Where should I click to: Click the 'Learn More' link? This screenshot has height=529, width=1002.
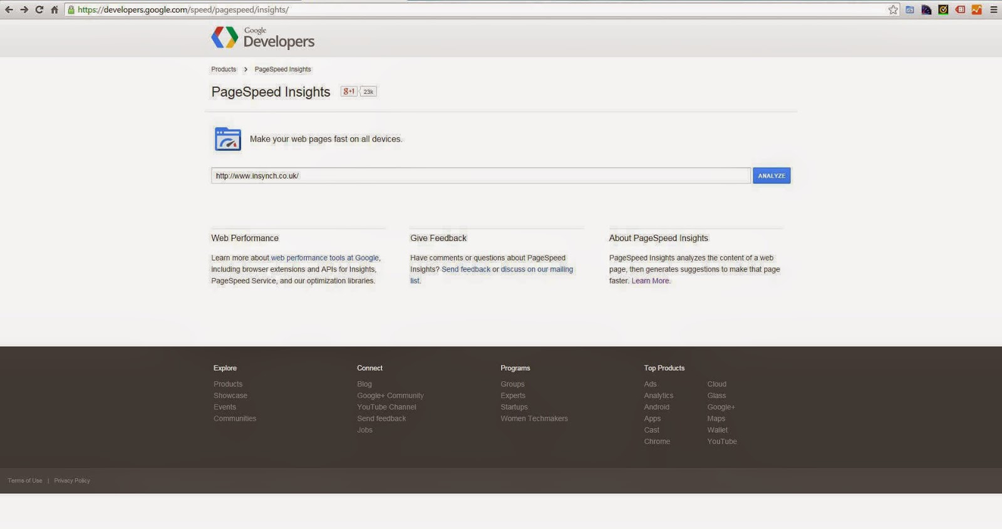[650, 280]
